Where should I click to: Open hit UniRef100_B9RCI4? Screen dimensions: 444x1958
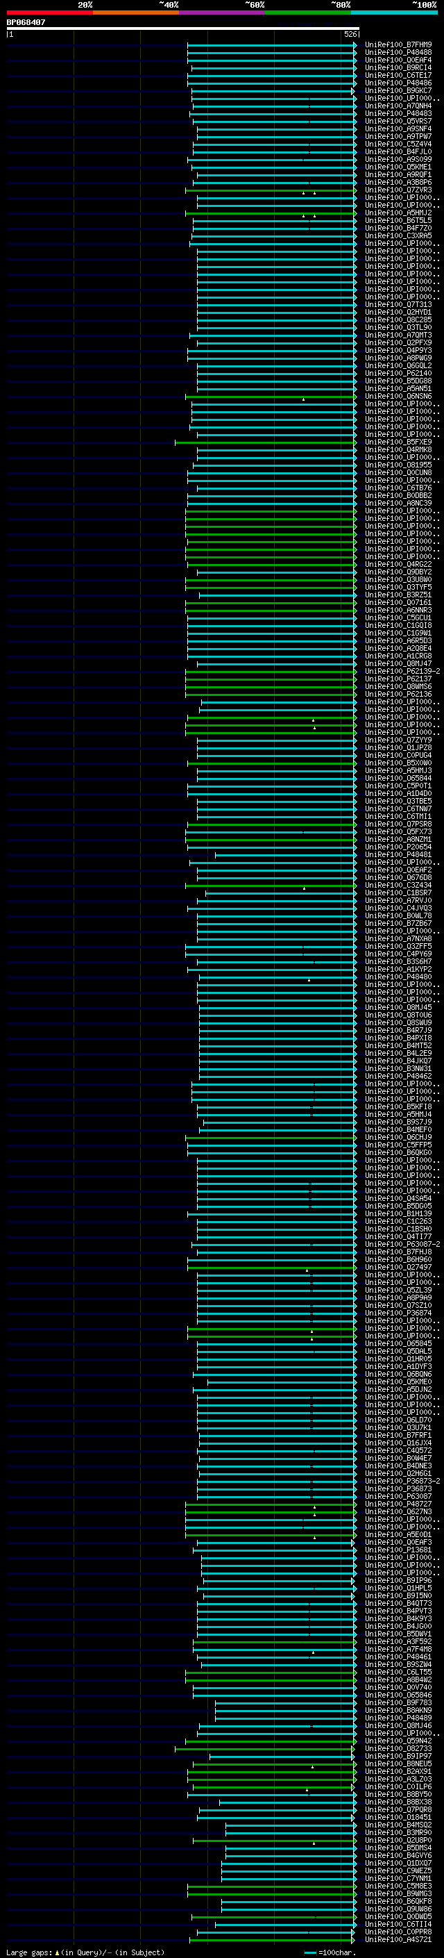point(398,67)
